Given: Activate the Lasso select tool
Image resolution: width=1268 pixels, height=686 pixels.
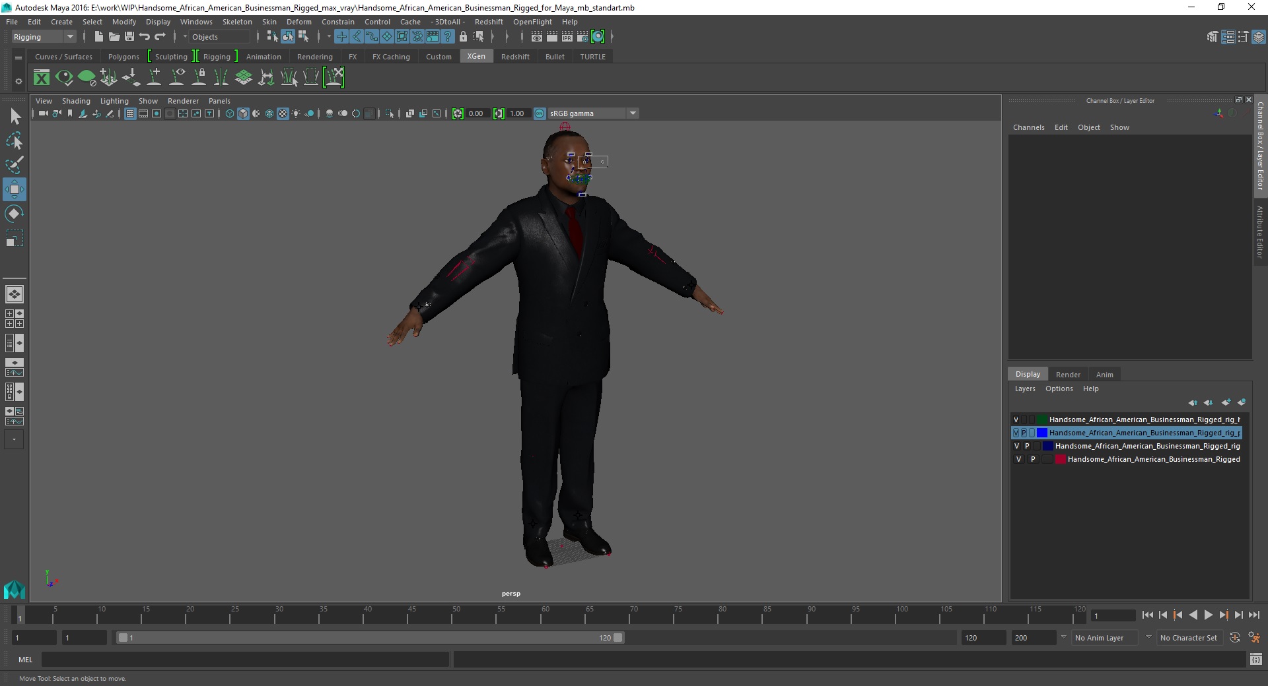Looking at the screenshot, I should tap(15, 140).
